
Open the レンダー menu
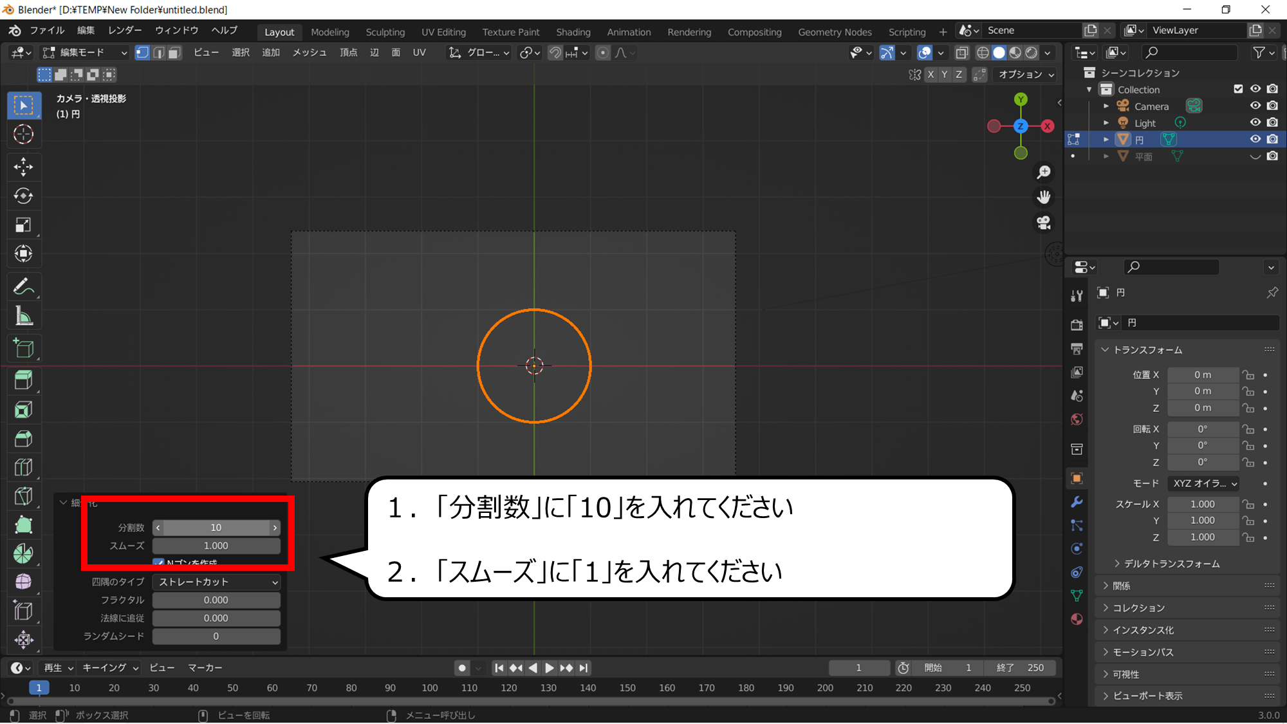tap(125, 30)
